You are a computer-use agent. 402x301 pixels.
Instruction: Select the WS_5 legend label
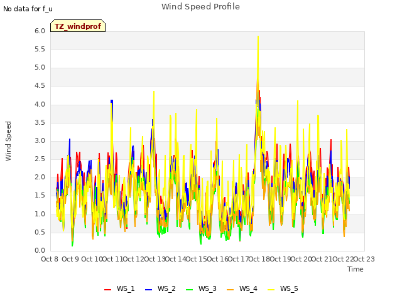click(x=289, y=288)
